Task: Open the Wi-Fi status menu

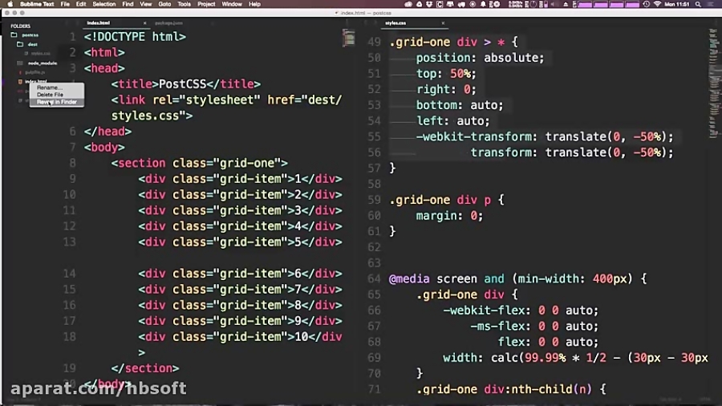Action: coord(657,4)
